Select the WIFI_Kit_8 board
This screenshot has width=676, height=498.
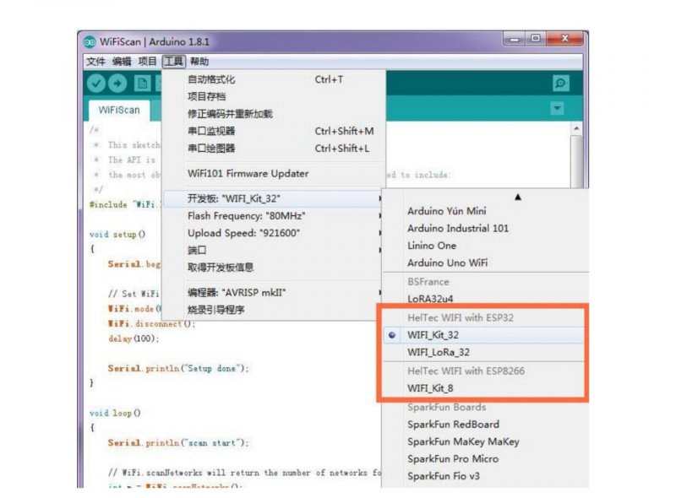point(483,388)
